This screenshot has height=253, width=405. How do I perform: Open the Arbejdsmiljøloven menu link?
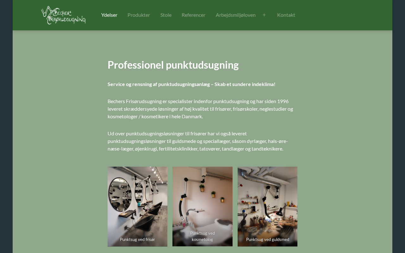pos(236,15)
